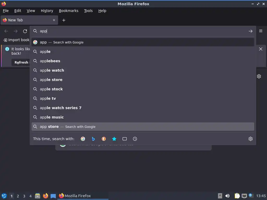The height and width of the screenshot is (200, 267).
Task: Choose the 'applebees' suggestion
Action: tap(143, 61)
